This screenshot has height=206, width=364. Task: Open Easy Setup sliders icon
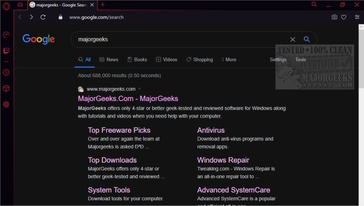point(357,17)
